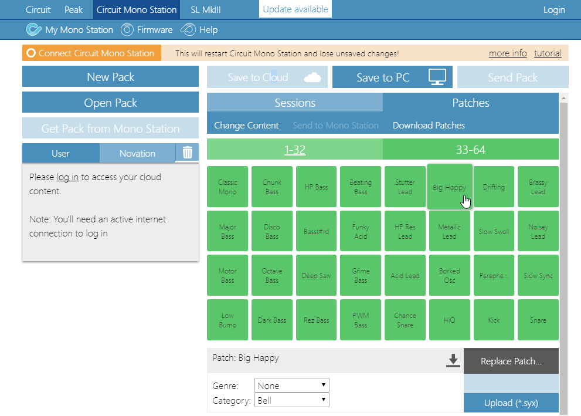Select the Patches tab
This screenshot has height=416, width=581.
coord(471,102)
